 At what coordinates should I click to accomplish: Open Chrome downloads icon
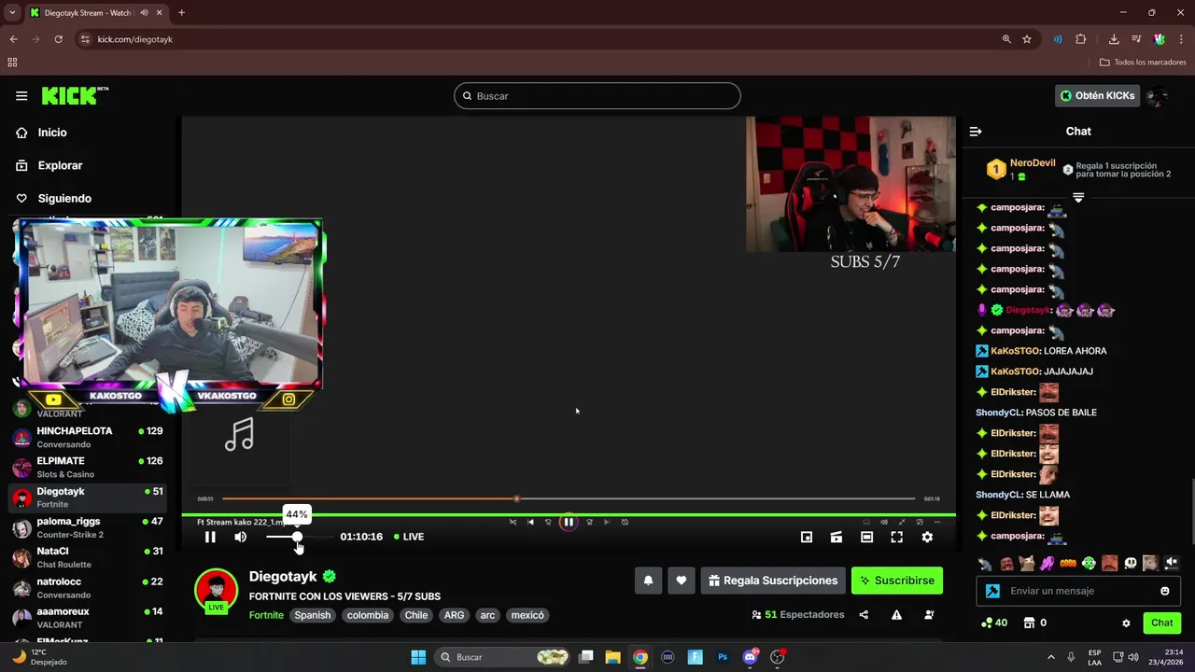(x=1114, y=39)
